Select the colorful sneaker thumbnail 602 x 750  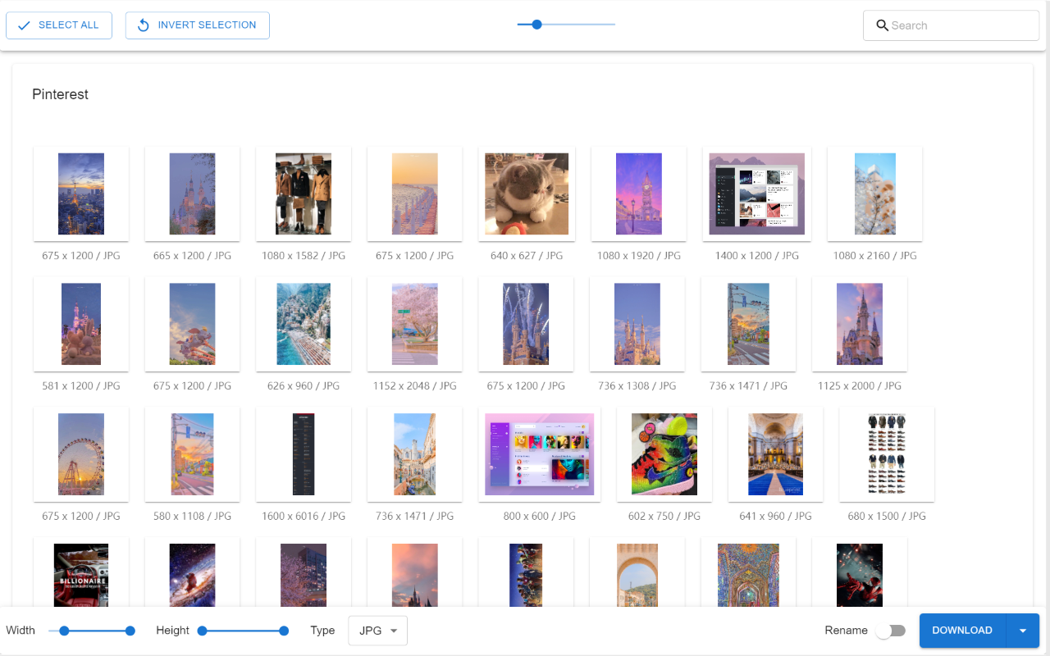[664, 454]
